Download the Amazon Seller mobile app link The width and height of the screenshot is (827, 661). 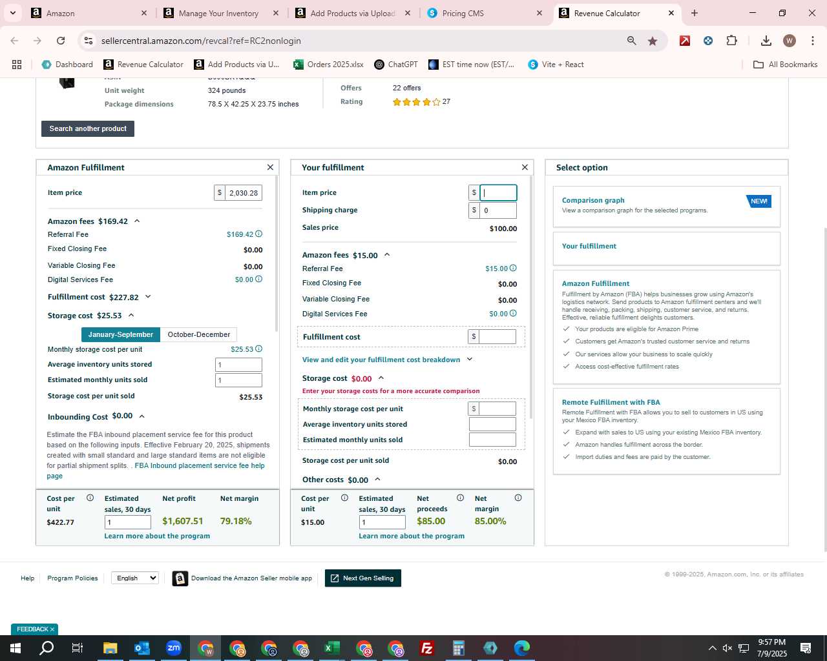(242, 578)
